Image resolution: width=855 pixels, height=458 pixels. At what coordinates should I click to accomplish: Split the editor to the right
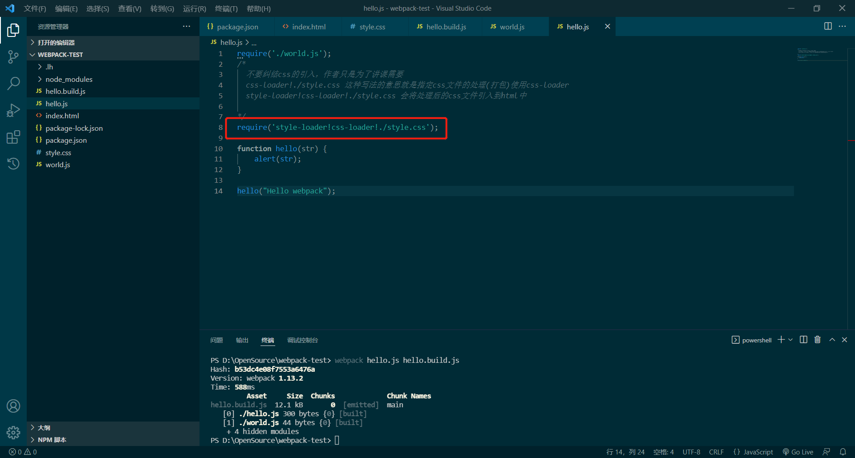(x=828, y=26)
